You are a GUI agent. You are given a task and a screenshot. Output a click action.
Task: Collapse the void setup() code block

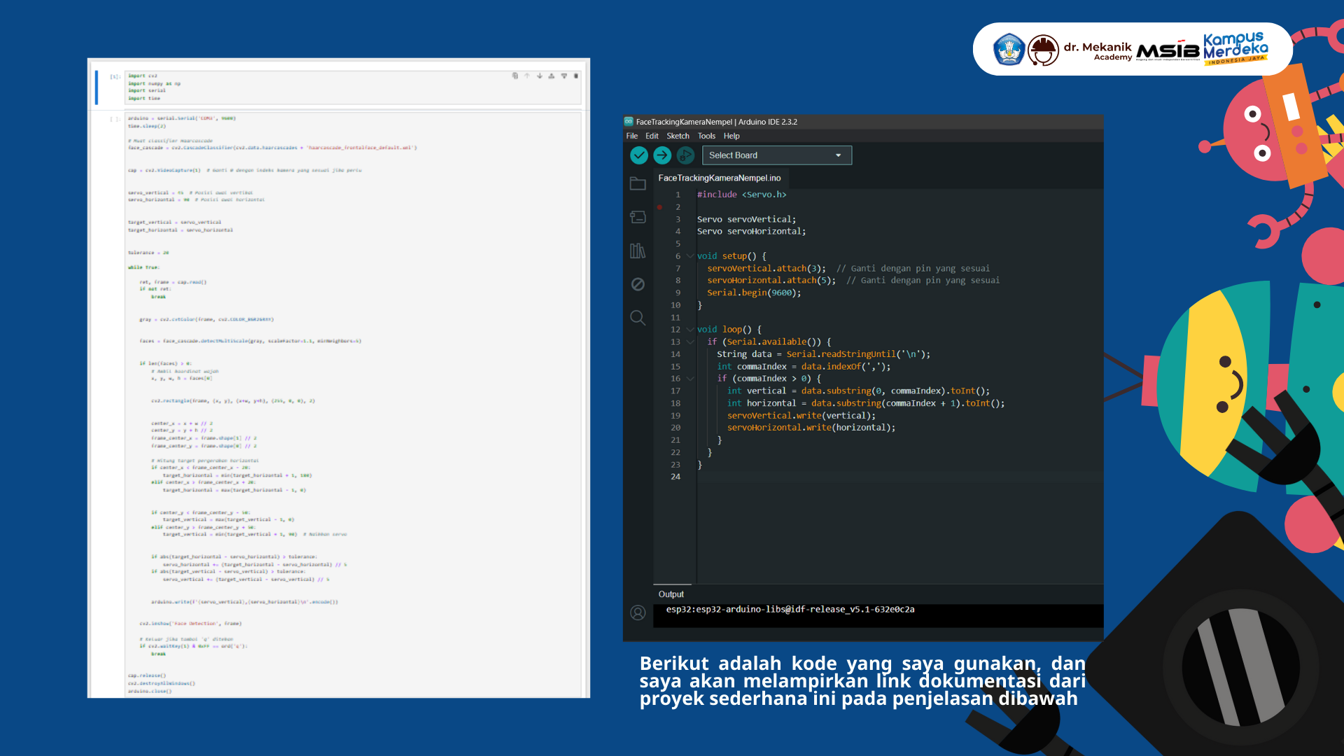690,256
